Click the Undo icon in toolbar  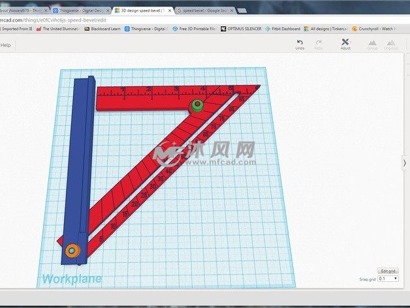[x=300, y=43]
